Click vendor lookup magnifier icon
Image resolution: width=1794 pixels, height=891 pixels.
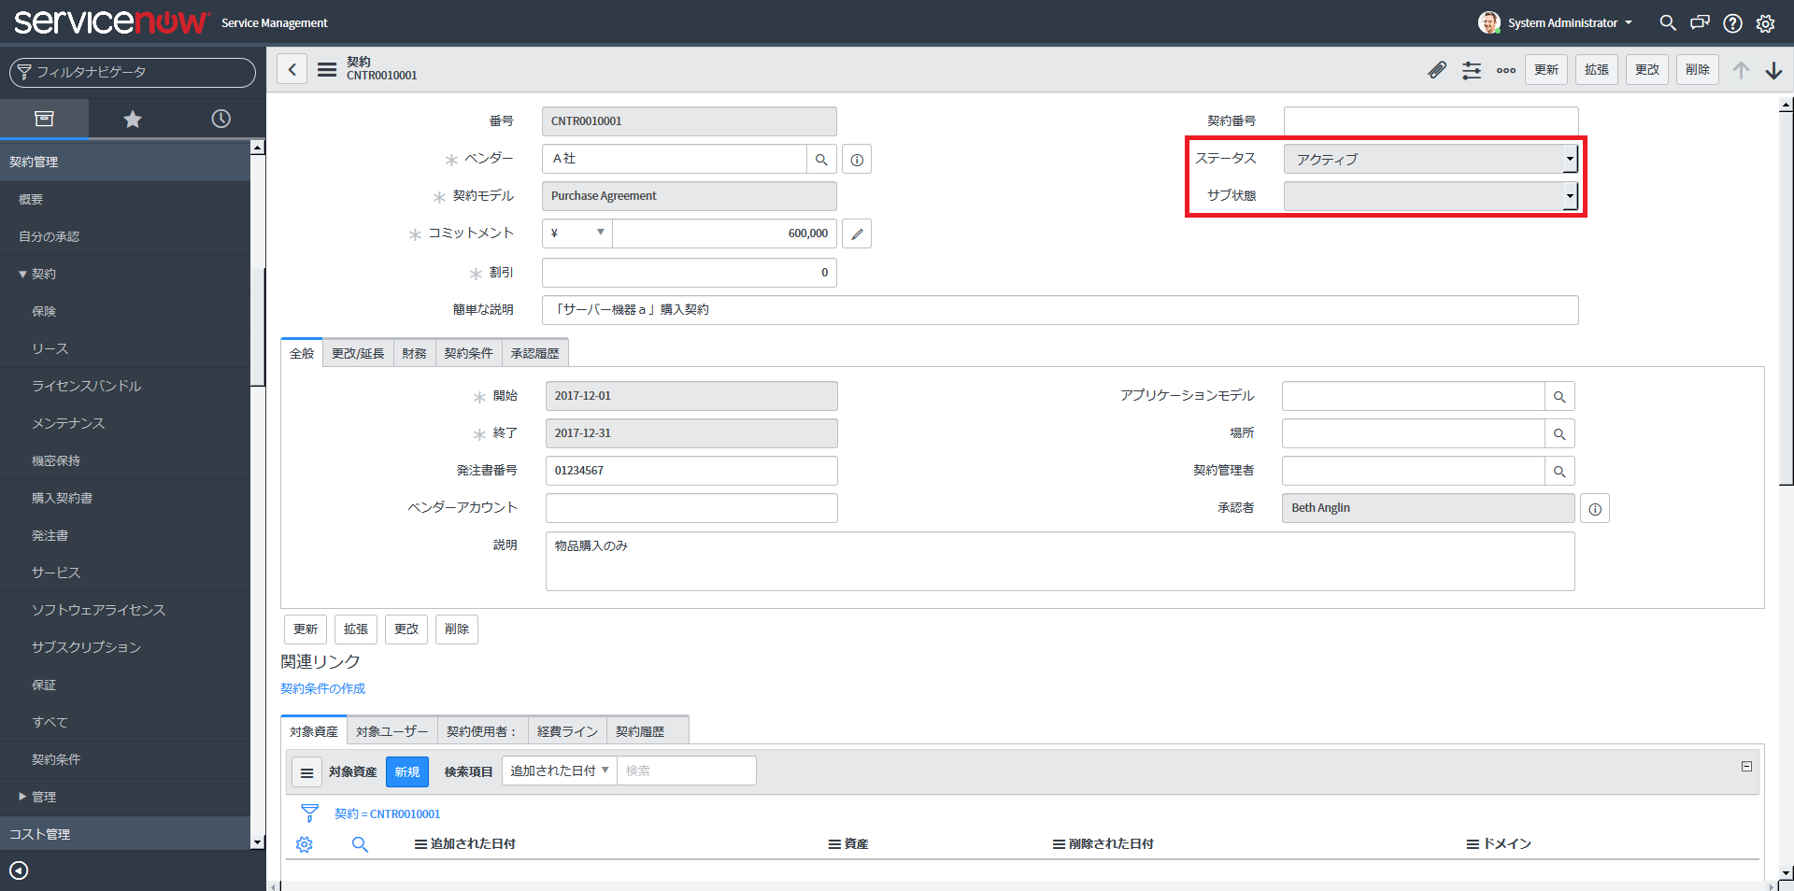tap(821, 159)
